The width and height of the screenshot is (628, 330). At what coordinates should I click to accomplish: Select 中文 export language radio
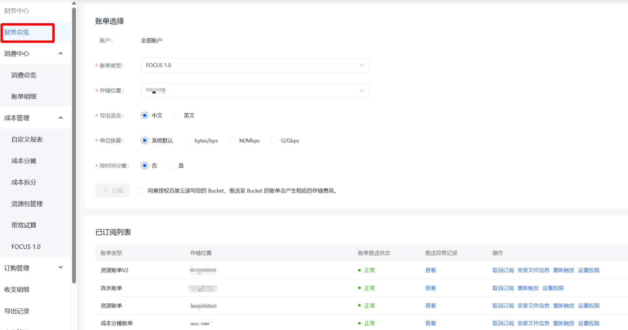[145, 116]
